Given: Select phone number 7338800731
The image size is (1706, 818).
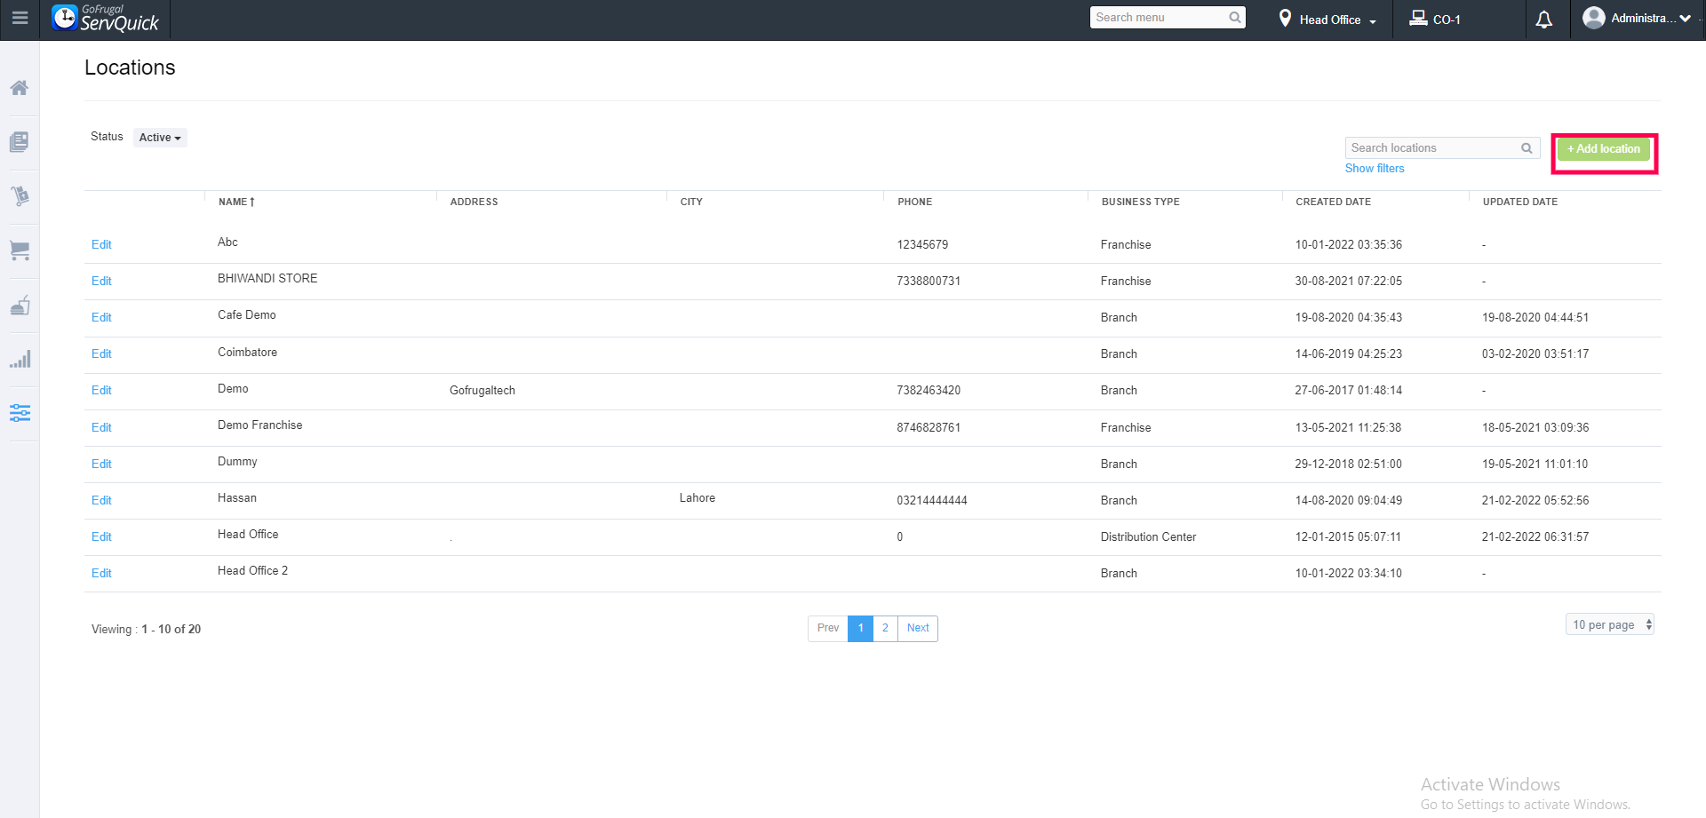Looking at the screenshot, I should pos(929,282).
